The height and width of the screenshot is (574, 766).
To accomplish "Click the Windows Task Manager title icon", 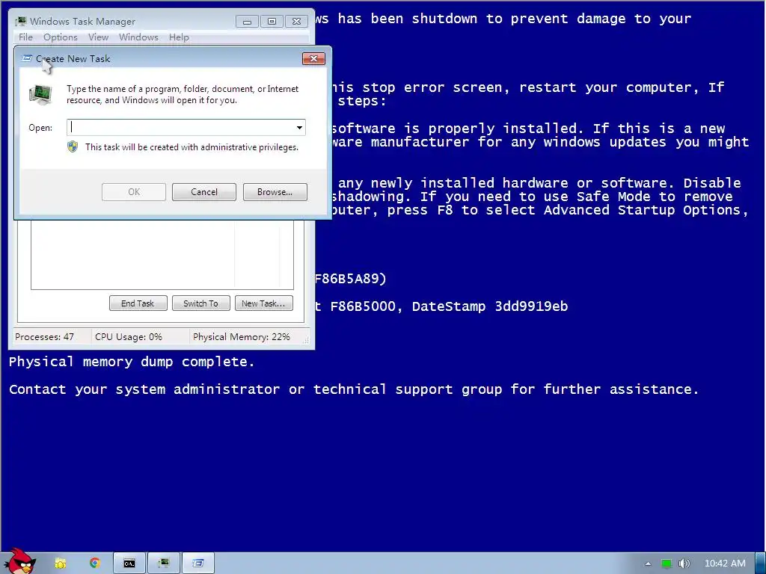I will pyautogui.click(x=20, y=22).
